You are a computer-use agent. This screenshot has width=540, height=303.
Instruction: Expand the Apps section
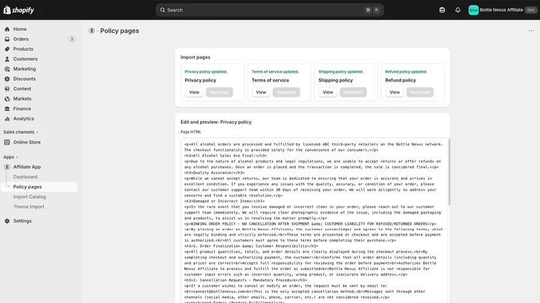click(x=10, y=157)
